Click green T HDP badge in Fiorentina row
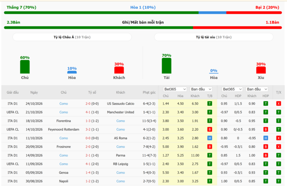 click(265, 121)
